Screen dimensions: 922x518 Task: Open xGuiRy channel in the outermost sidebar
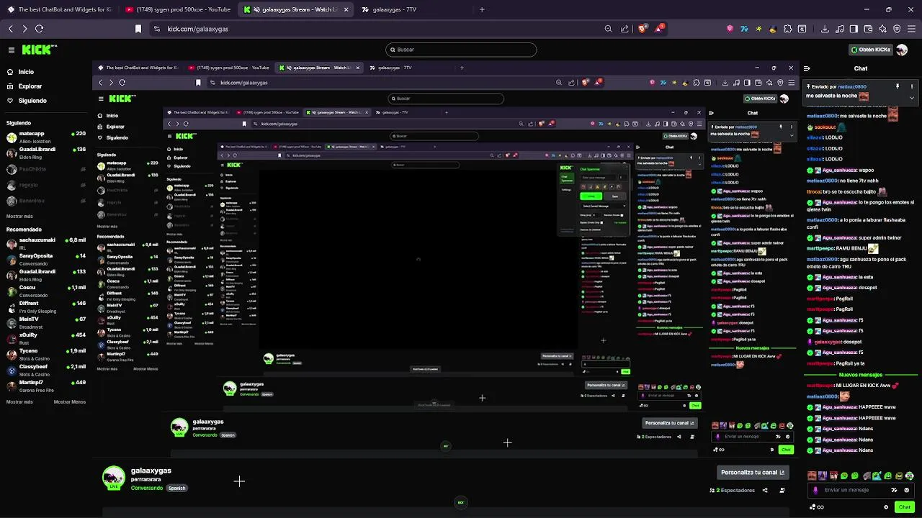(46, 339)
